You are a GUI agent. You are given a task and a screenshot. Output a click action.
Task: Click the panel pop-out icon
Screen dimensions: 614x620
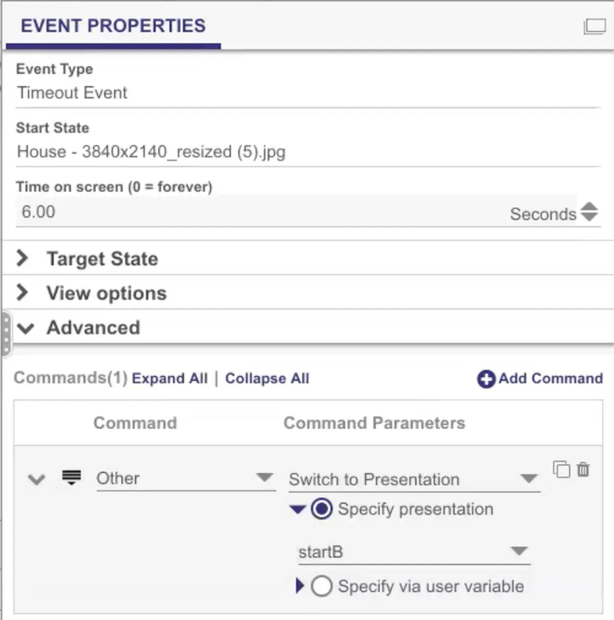pos(594,26)
